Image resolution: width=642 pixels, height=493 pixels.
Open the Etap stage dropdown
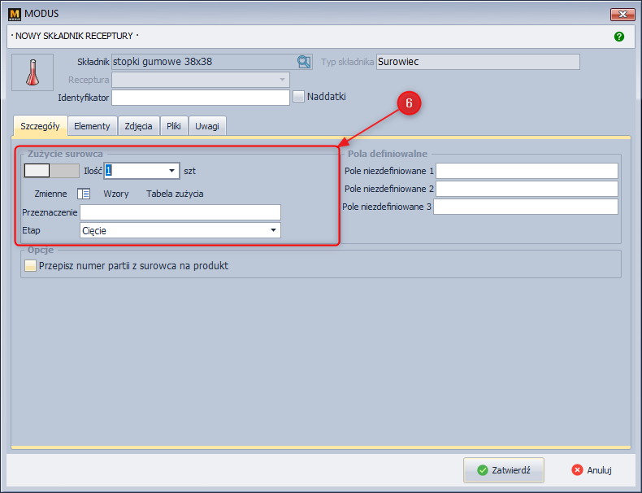[272, 231]
